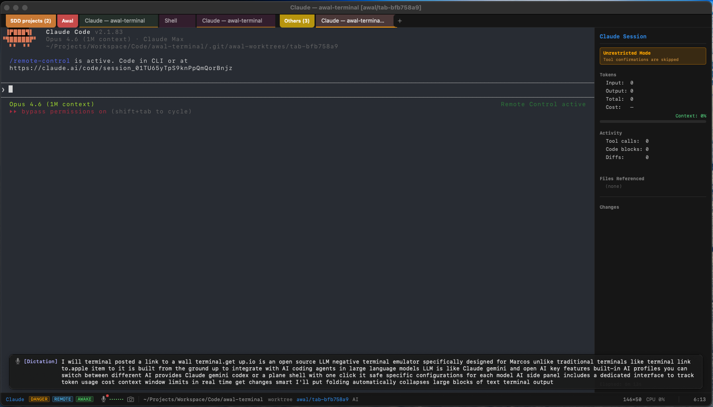Screen dimensions: 713x407
Task: Click the AI label in status bar
Action: [355, 399]
